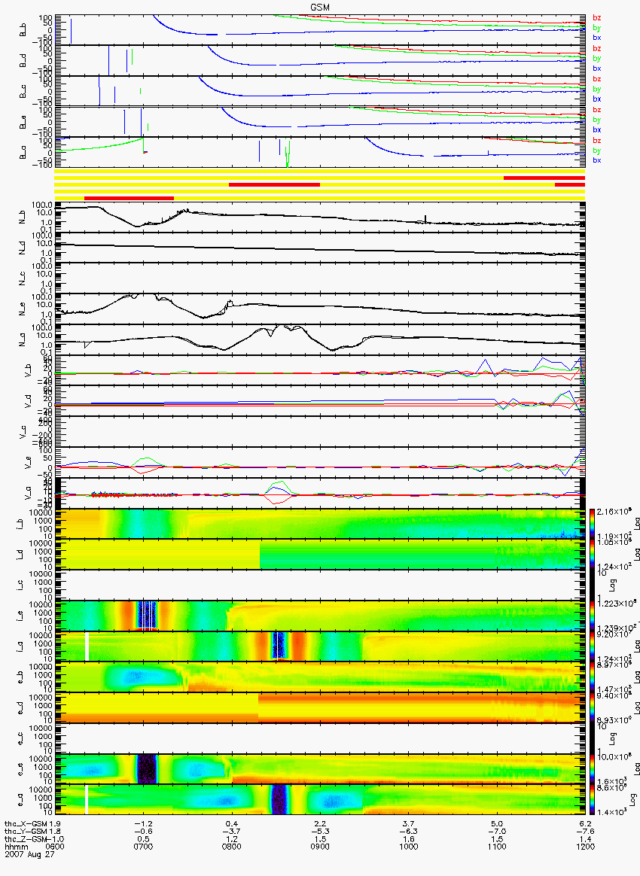Screen dimensions: 640x876
Task: Click the e_d electron spectrogram label
Action: tap(20, 708)
